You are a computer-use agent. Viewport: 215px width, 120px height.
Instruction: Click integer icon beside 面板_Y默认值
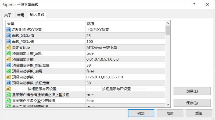click(8, 42)
